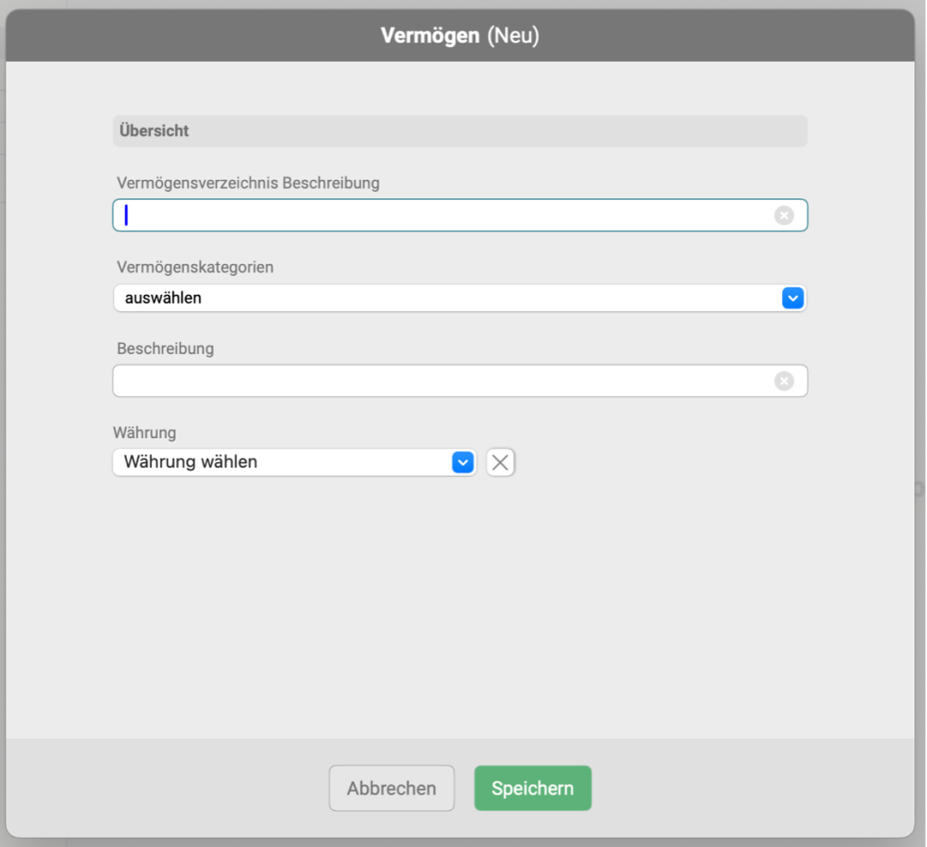
Task: Click the clear icon in the Beschreibung field
Action: (x=784, y=381)
